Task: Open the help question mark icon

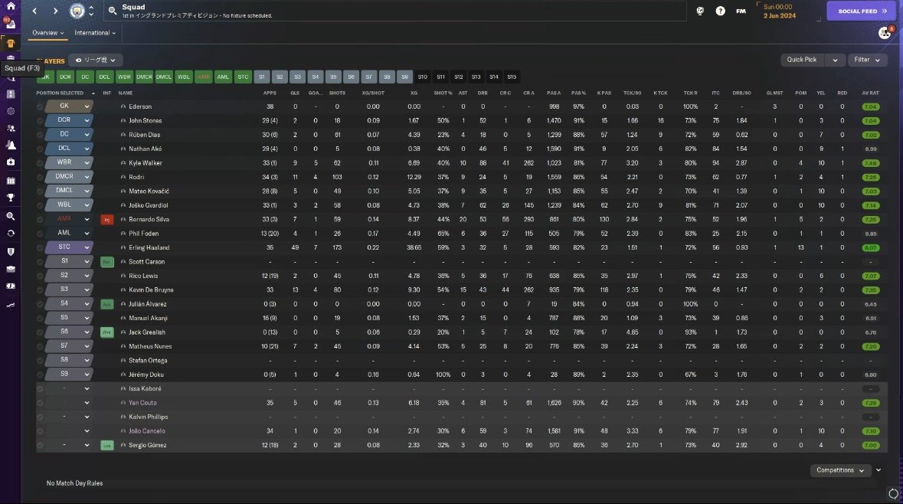Action: point(720,11)
